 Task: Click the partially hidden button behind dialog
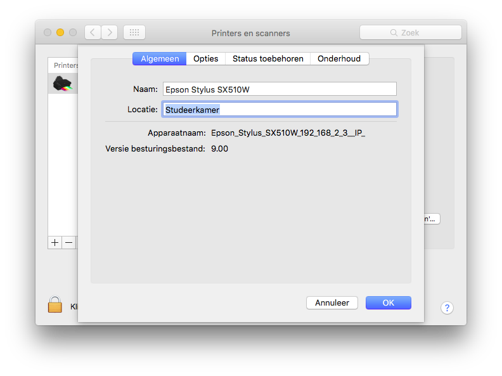(432, 219)
